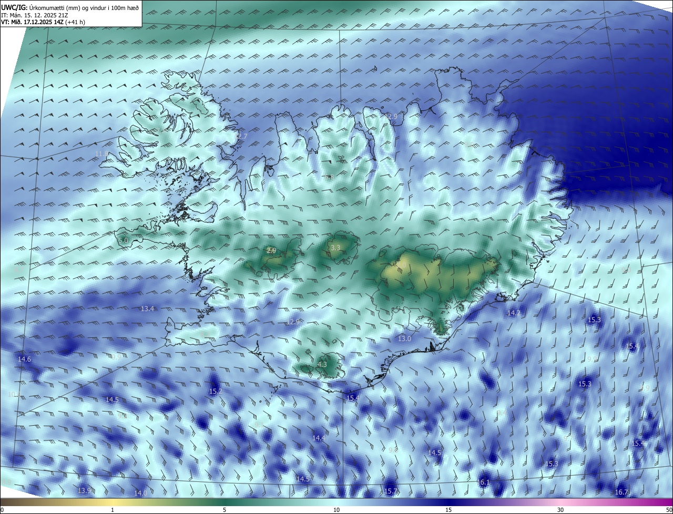Image resolution: width=673 pixels, height=514 pixels.
Task: Click the '2.9' value label on the map
Action: [x=271, y=251]
